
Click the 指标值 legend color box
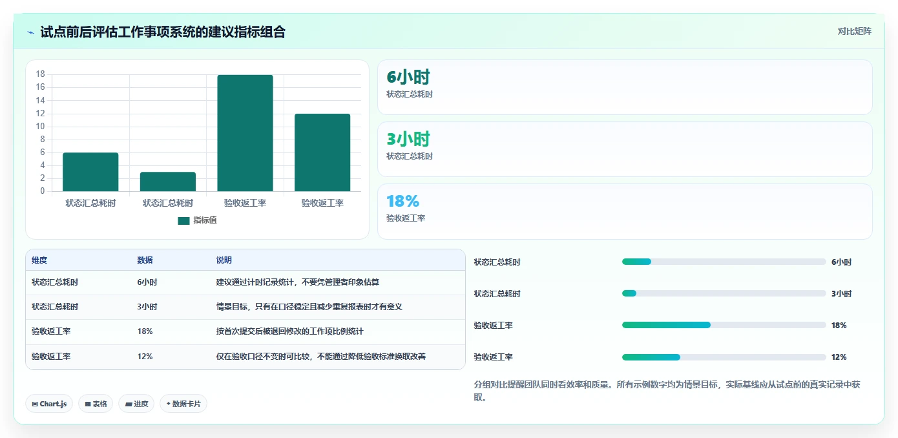183,220
